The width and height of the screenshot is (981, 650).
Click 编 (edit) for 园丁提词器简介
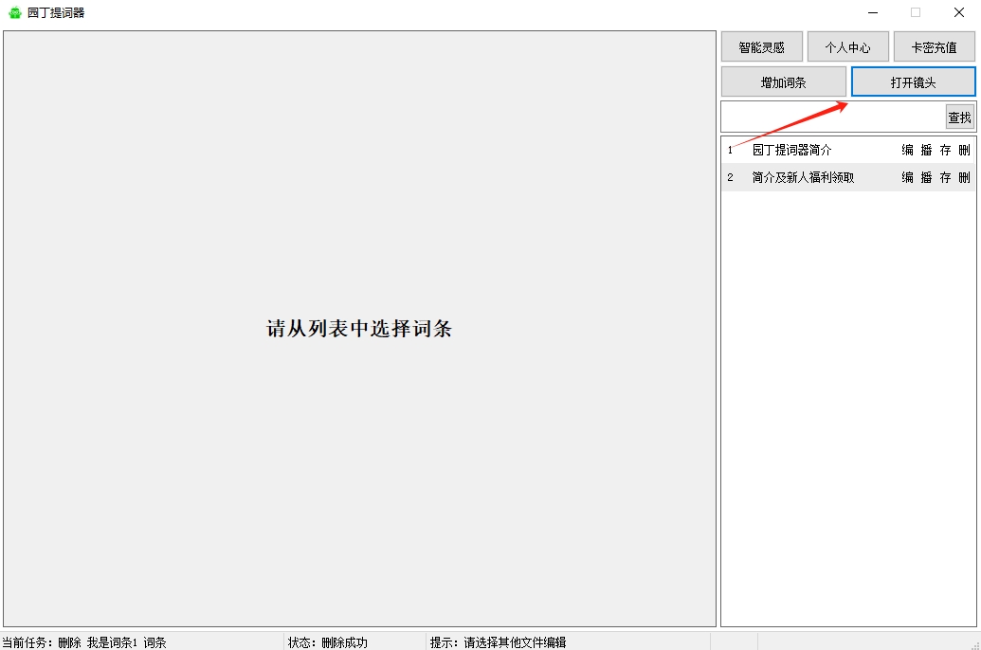(x=907, y=150)
